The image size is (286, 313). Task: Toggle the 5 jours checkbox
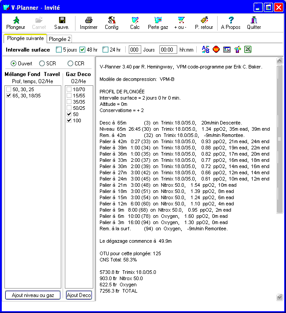[x=59, y=50]
